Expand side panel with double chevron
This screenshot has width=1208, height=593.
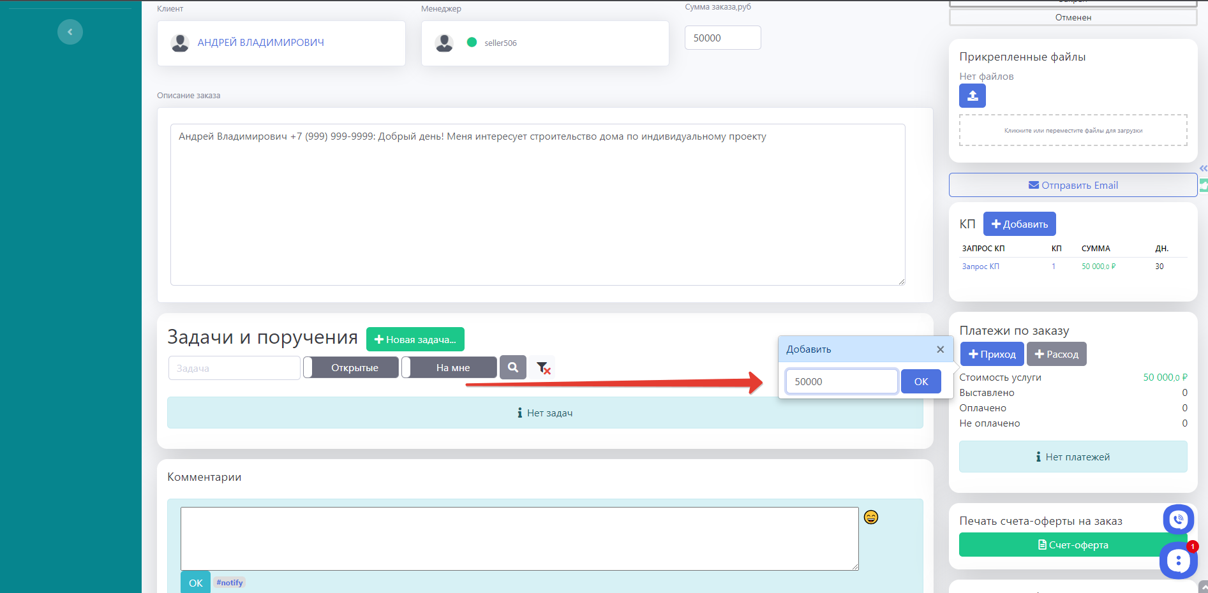pos(1203,168)
